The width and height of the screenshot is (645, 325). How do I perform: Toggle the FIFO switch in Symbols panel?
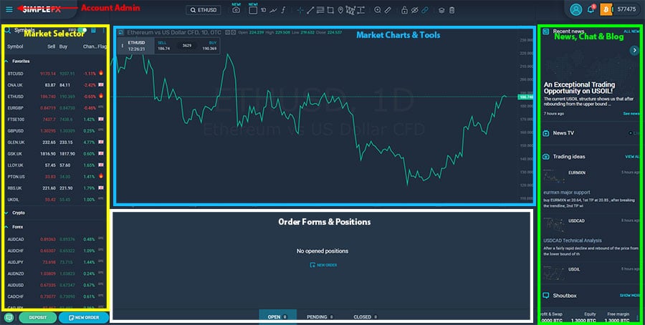pos(85,31)
